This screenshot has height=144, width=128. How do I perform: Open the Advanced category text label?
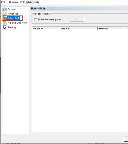point(13,14)
